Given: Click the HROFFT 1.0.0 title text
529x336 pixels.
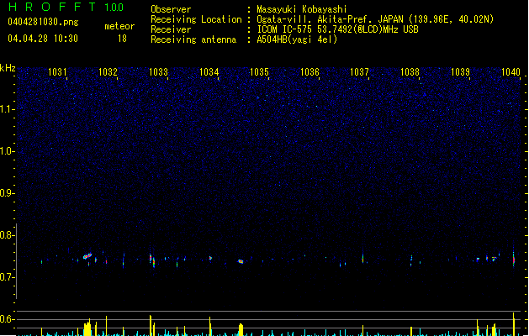Looking at the screenshot, I should click(x=66, y=7).
